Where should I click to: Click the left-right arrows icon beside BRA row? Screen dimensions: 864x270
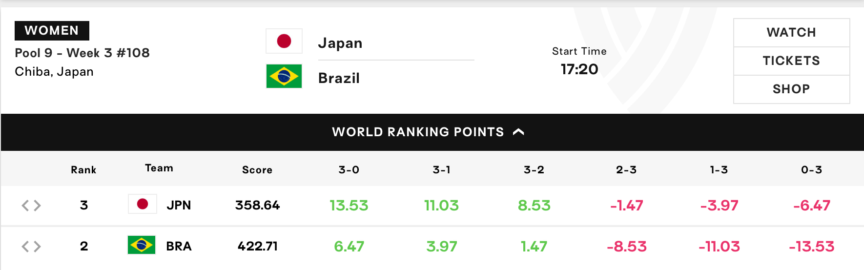[x=31, y=247]
